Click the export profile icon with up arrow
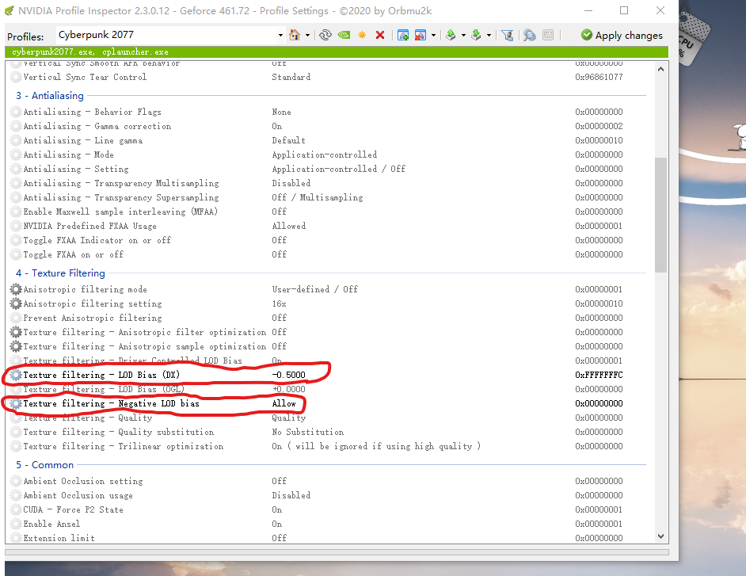This screenshot has height=576, width=746. coord(451,35)
